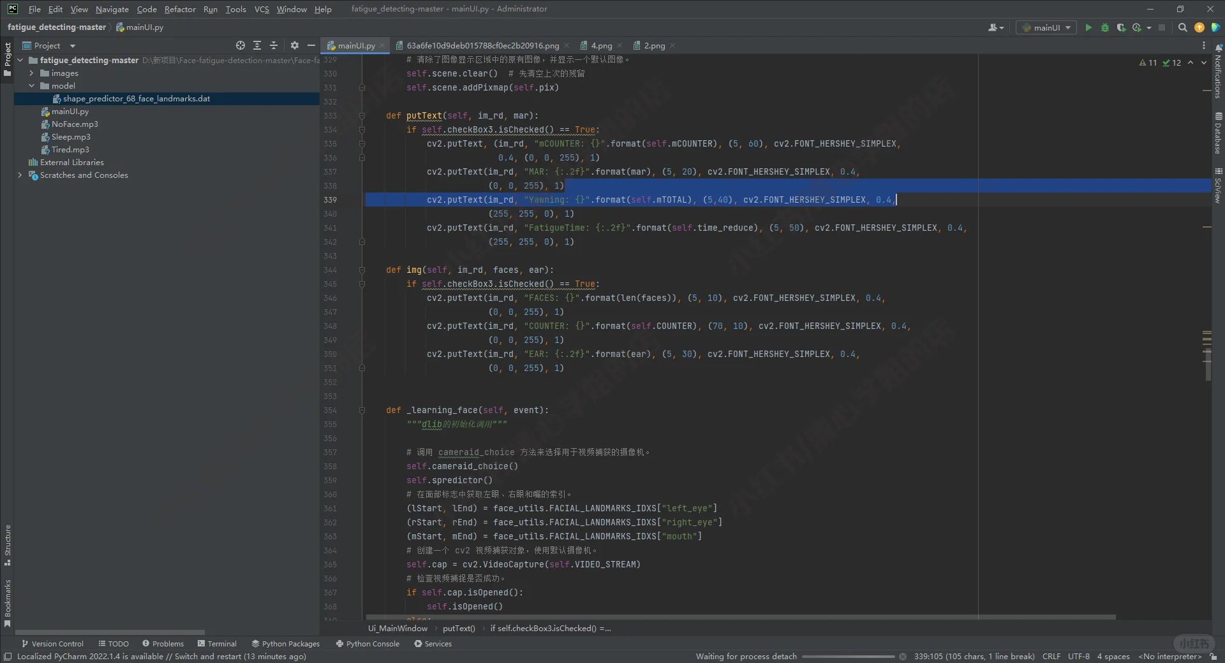
Task: Click the Stop process icon
Action: tap(1162, 27)
